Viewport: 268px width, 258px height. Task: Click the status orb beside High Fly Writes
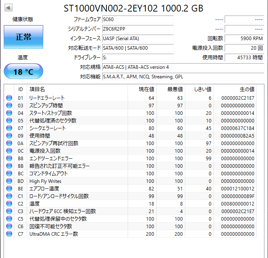pos(9,181)
